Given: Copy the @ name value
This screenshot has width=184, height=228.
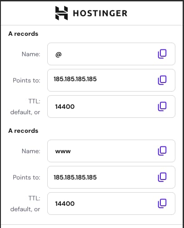Looking at the screenshot, I should [162, 54].
